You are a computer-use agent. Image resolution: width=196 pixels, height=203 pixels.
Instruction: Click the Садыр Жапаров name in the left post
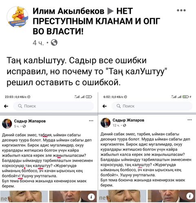[x=30, y=121]
